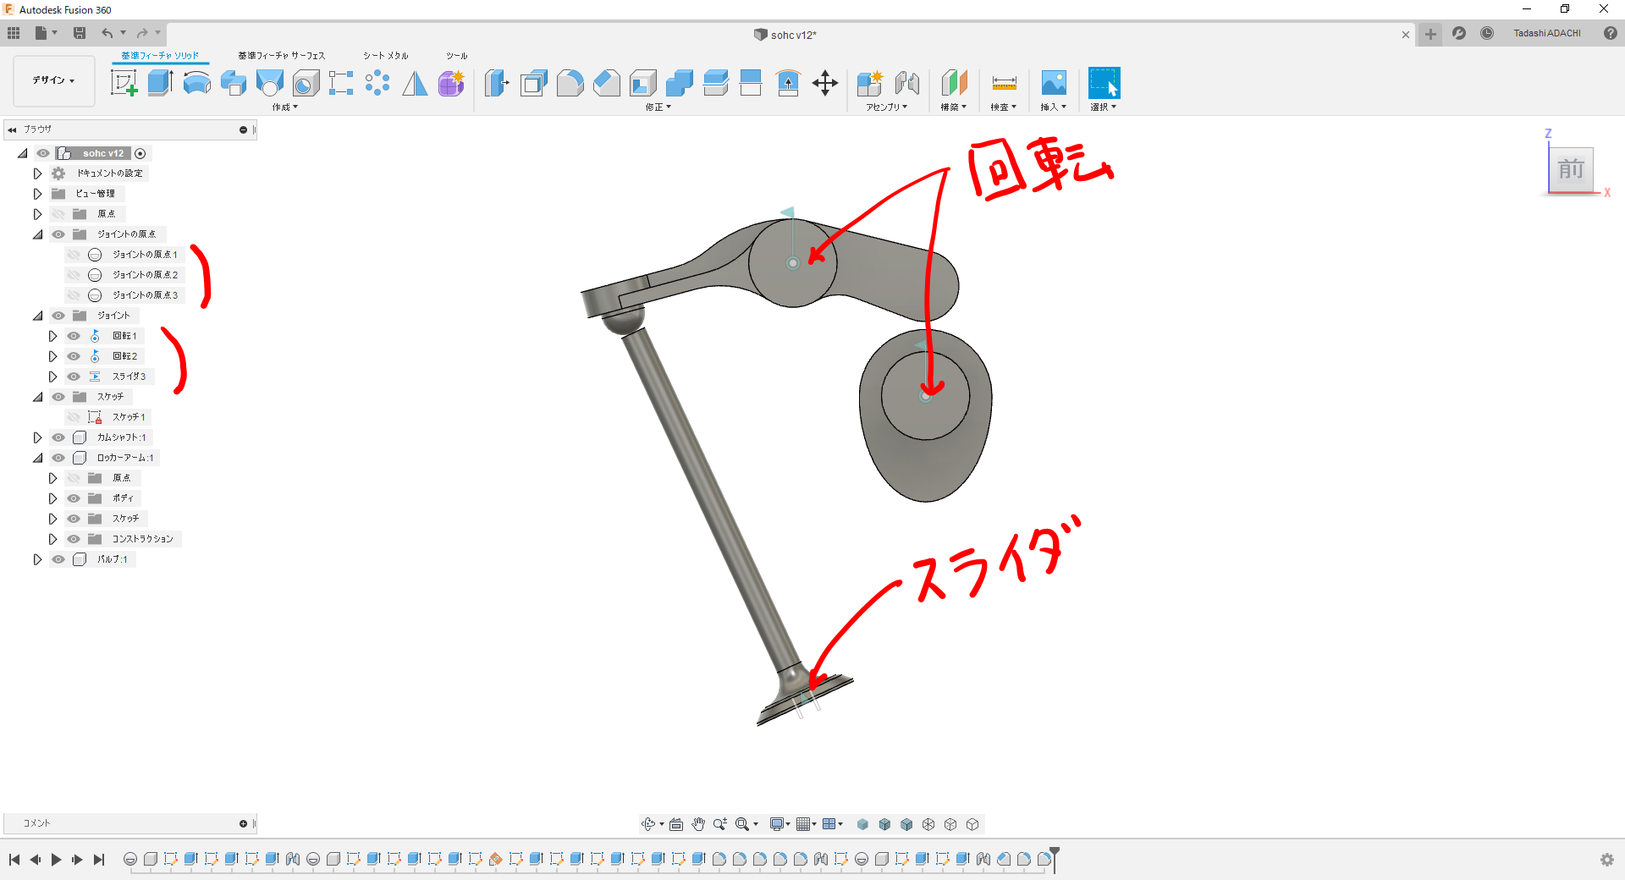
Task: Click the Zoom magnifier with plus-minus
Action: (x=720, y=824)
